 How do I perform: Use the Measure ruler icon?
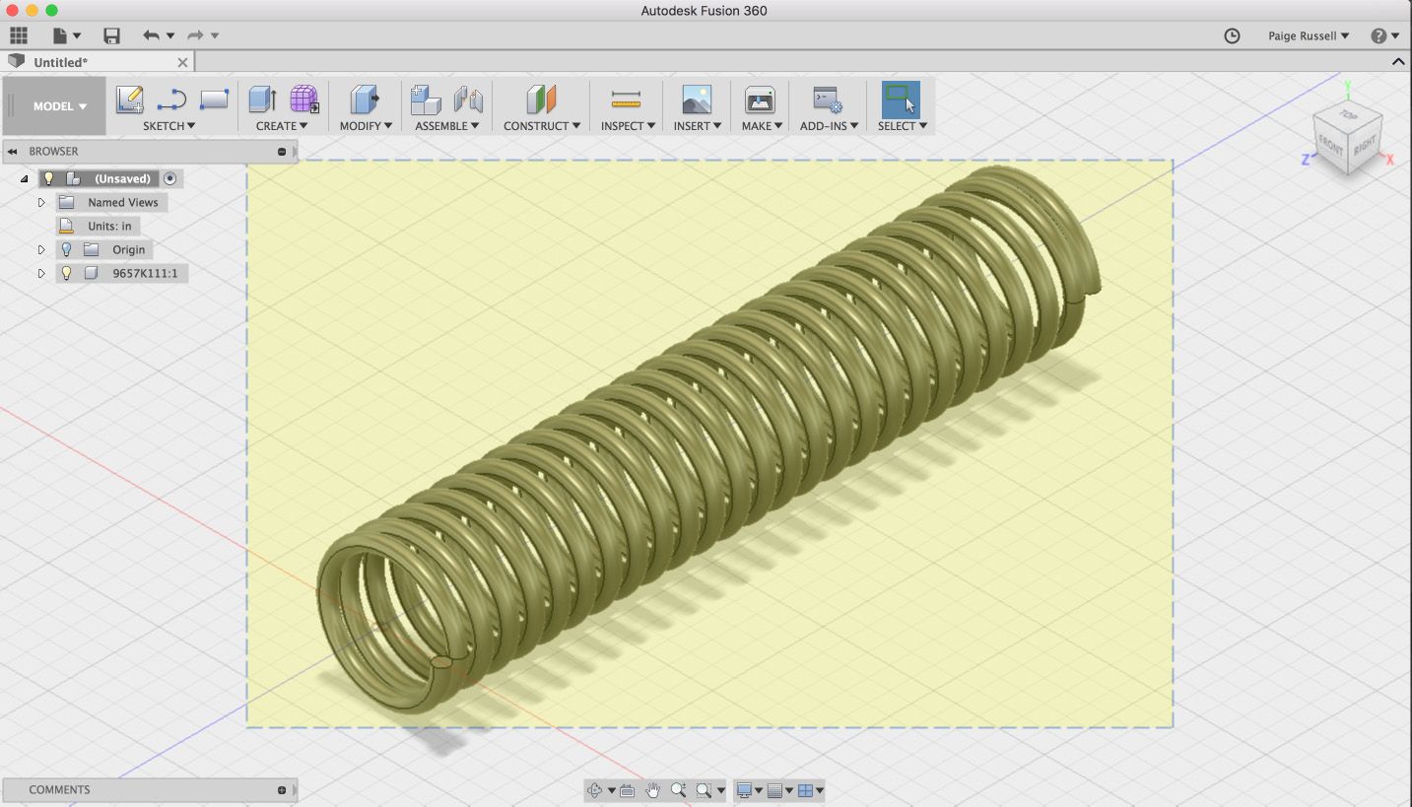point(626,100)
